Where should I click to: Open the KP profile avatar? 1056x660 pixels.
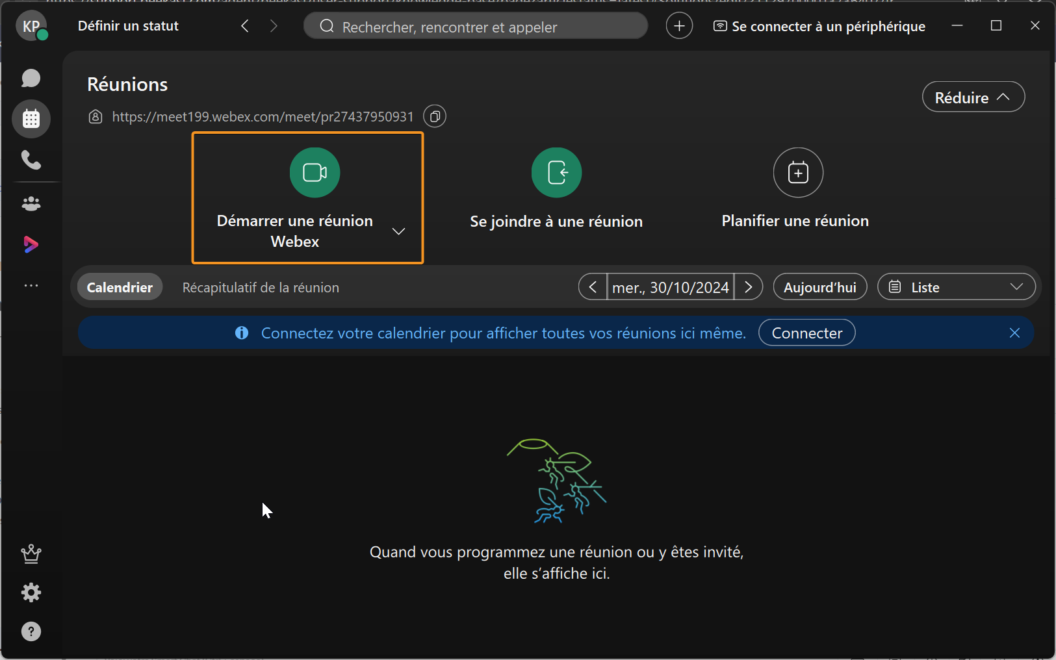31,26
